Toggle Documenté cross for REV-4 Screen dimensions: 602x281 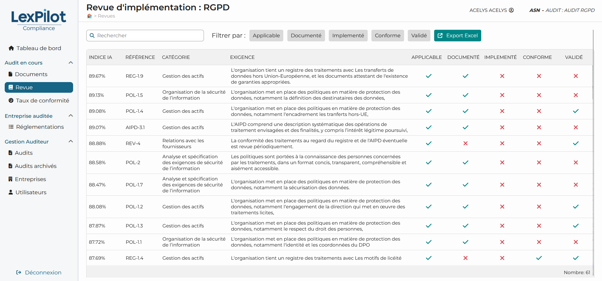(466, 143)
